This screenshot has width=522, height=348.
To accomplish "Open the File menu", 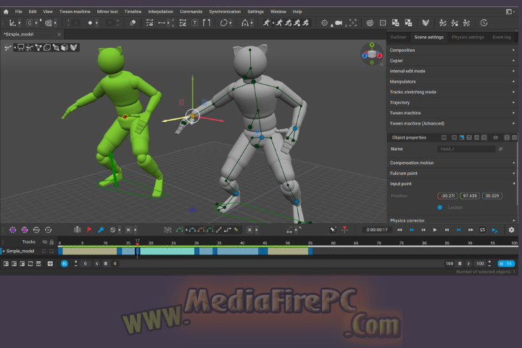I will 19,12.
